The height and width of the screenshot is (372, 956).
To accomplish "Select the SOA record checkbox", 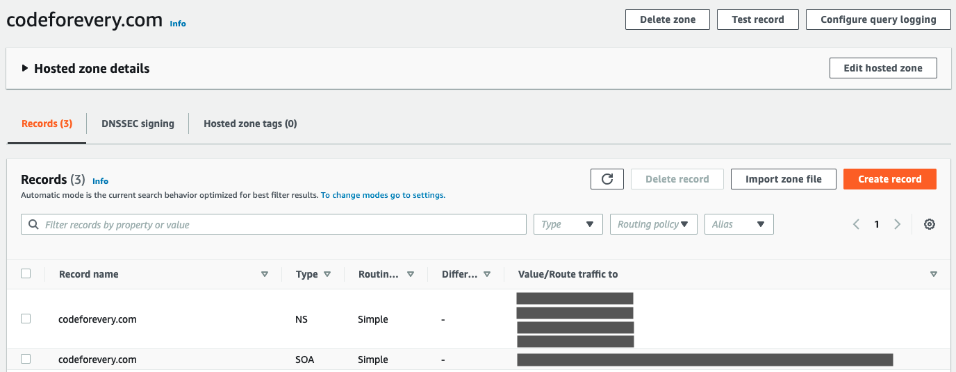I will (26, 359).
